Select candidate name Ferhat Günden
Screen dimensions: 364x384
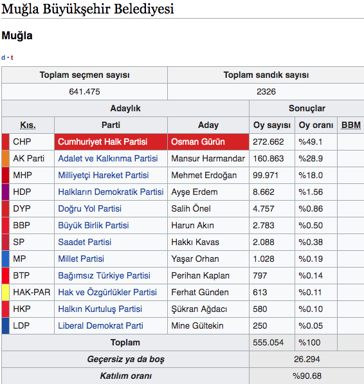[200, 292]
